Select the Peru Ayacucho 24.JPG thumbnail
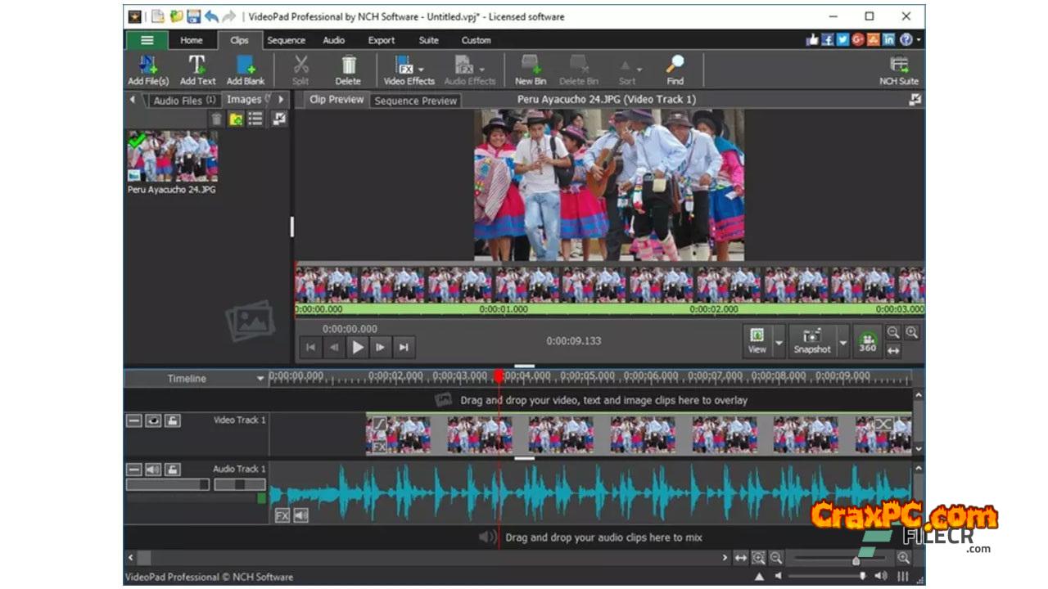 coord(172,157)
